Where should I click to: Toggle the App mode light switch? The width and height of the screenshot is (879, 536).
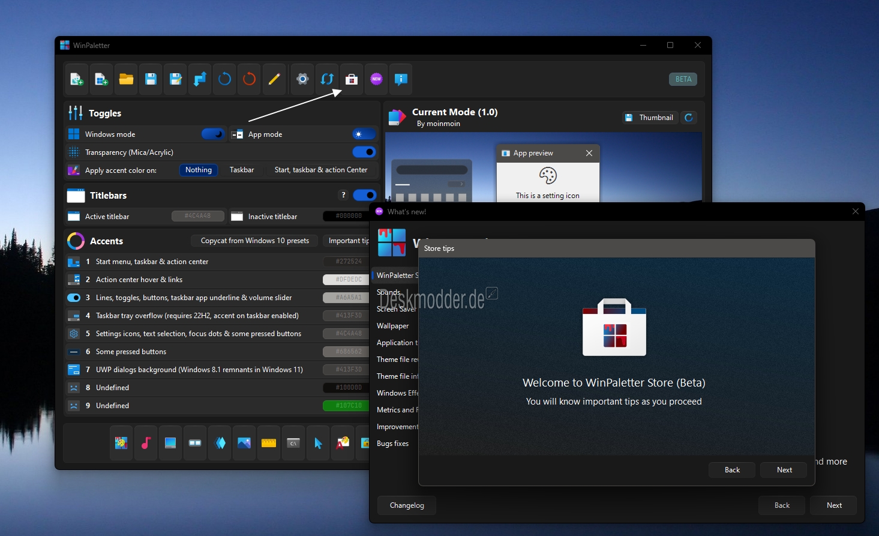[x=364, y=134]
